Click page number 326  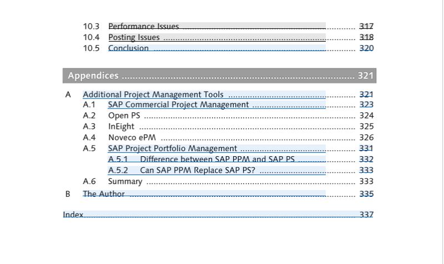[x=366, y=137]
